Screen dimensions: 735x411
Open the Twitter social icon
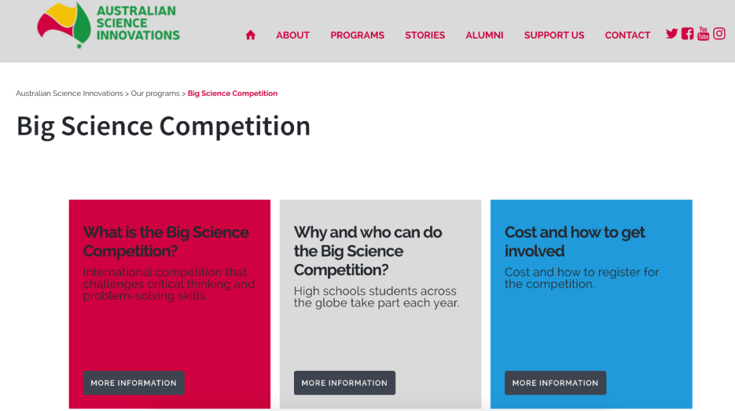672,33
